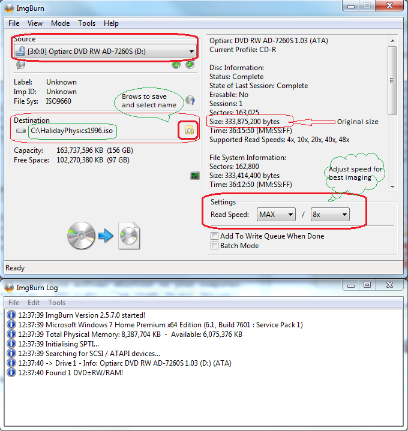Tick the Batch Mode checkbox

point(214,246)
